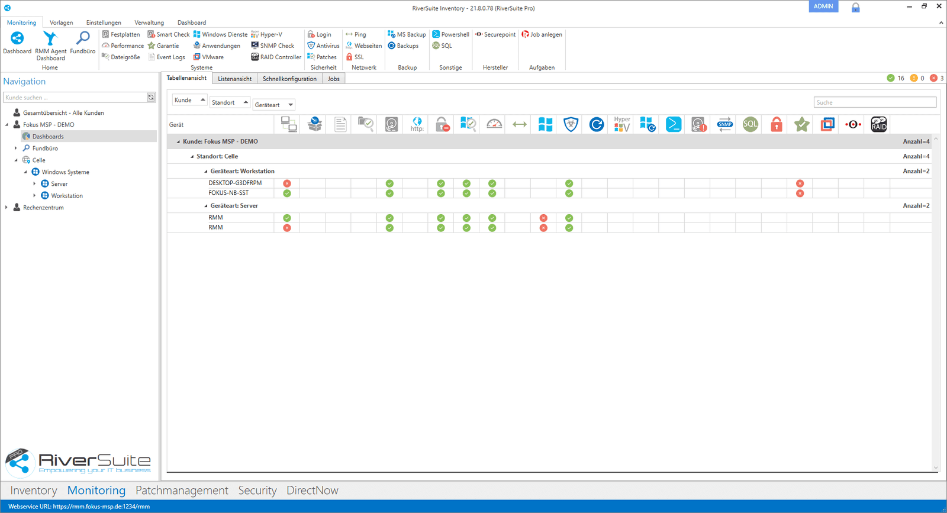This screenshot has height=513, width=947.
Task: Open the Jobs tab
Action: point(334,79)
